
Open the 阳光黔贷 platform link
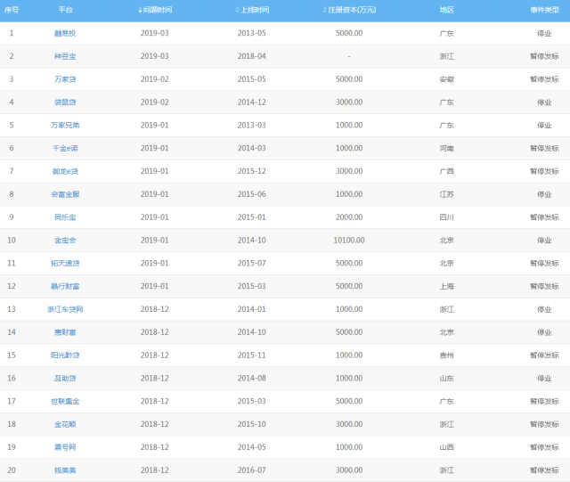tap(65, 355)
